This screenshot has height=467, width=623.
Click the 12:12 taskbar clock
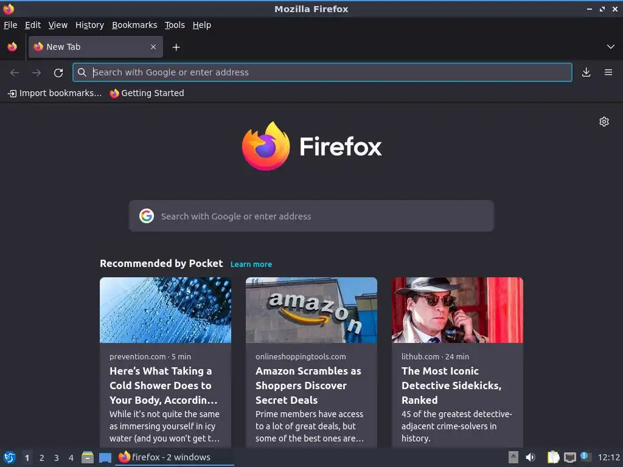[608, 457]
